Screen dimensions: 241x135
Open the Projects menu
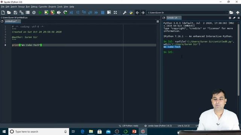pyautogui.click(x=52, y=7)
